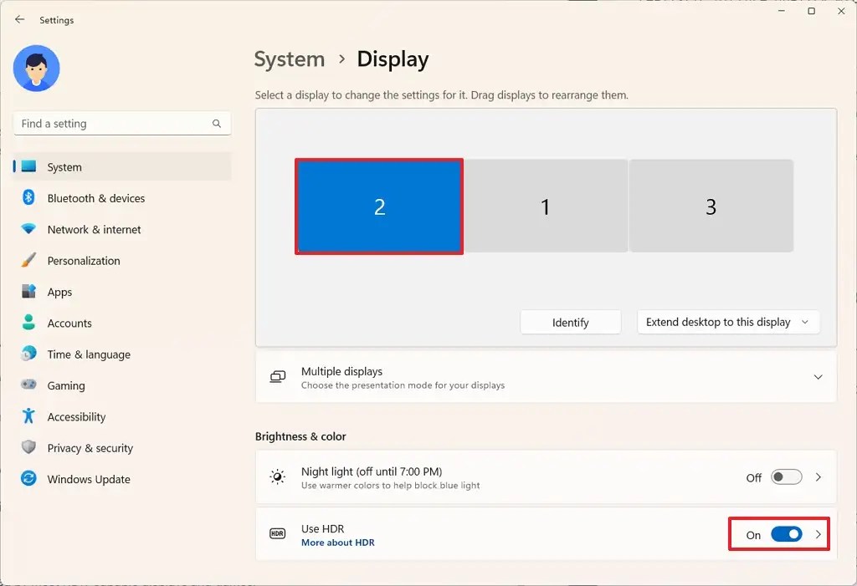Open the More about HDR link

pos(337,542)
